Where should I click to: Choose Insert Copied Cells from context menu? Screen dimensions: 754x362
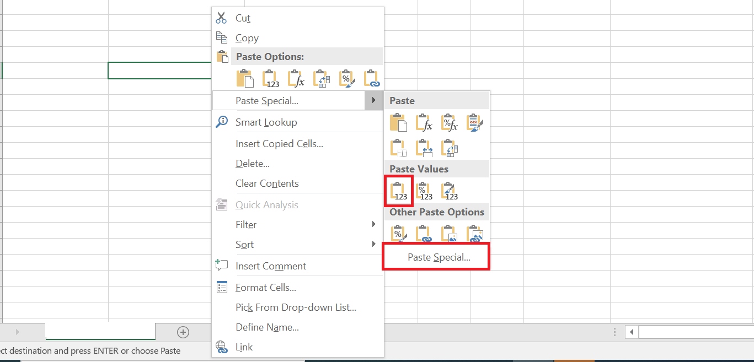pyautogui.click(x=279, y=144)
